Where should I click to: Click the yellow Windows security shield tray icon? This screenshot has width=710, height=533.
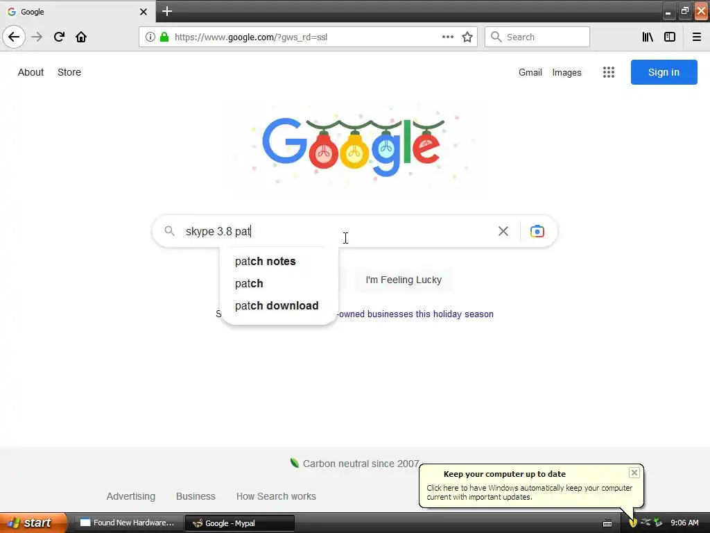point(633,523)
